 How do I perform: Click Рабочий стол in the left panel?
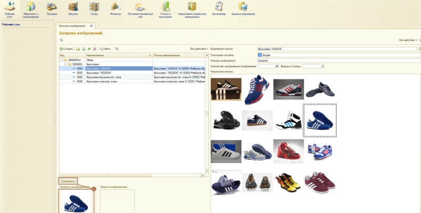pyautogui.click(x=11, y=24)
